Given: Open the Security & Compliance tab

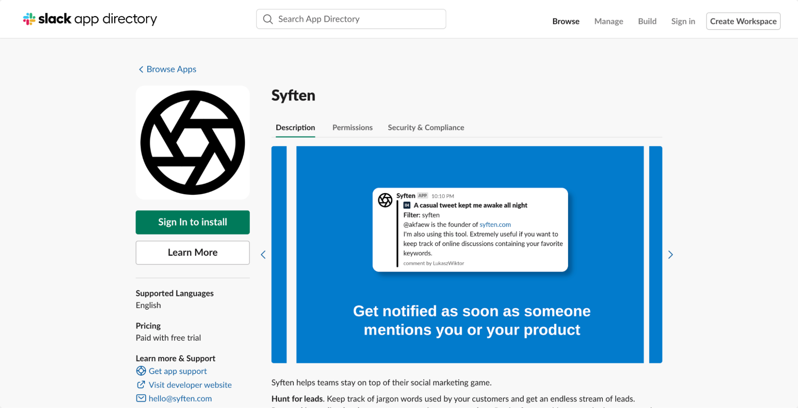Looking at the screenshot, I should (426, 128).
